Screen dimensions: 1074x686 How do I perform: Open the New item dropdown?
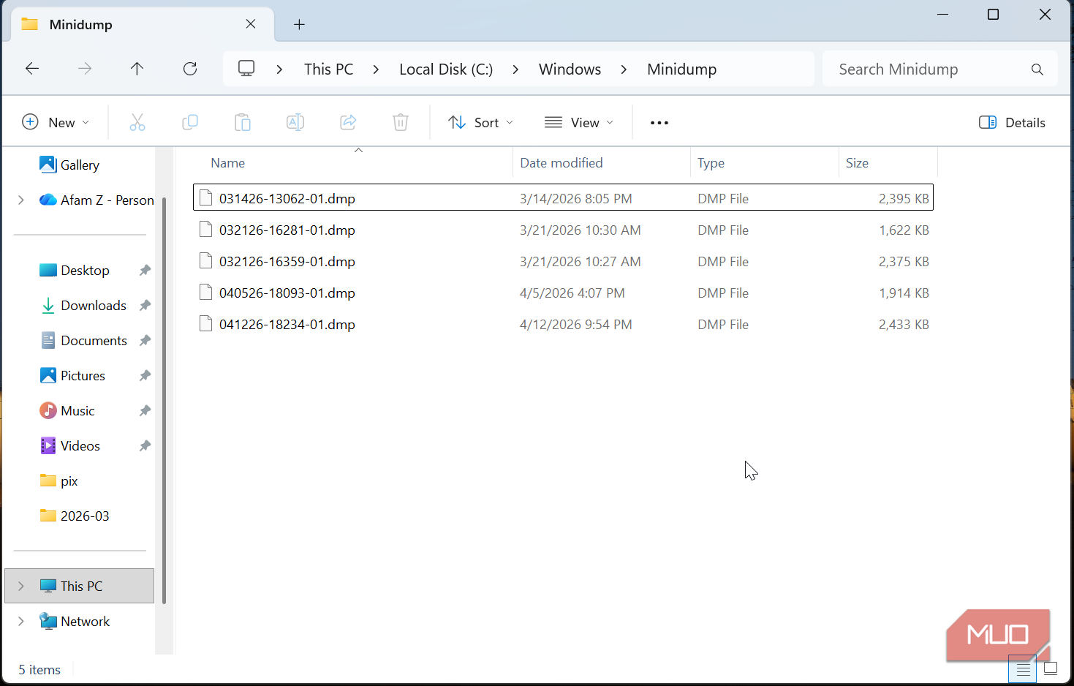tap(56, 122)
